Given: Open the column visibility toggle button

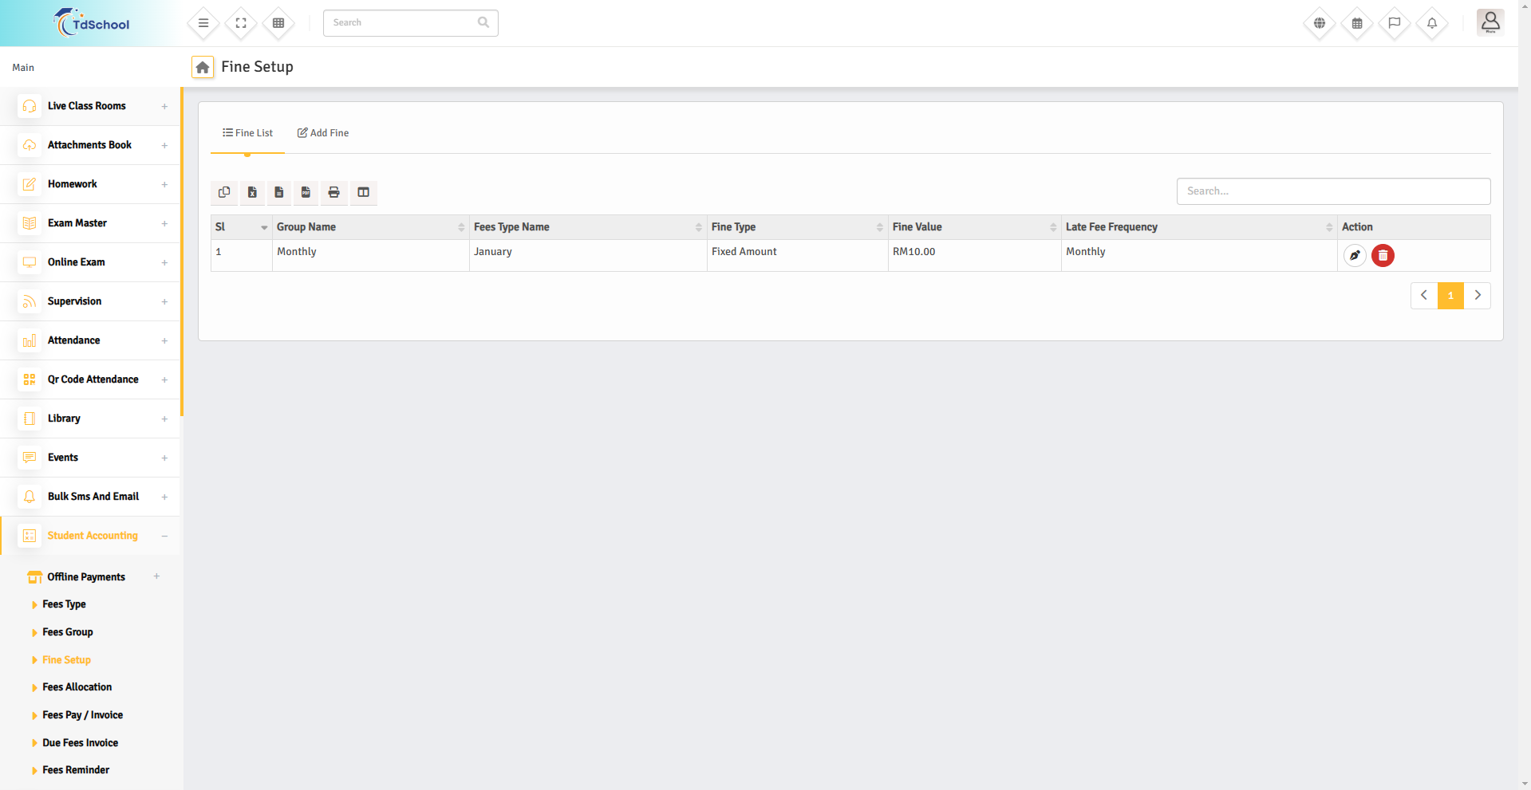Looking at the screenshot, I should [x=363, y=192].
